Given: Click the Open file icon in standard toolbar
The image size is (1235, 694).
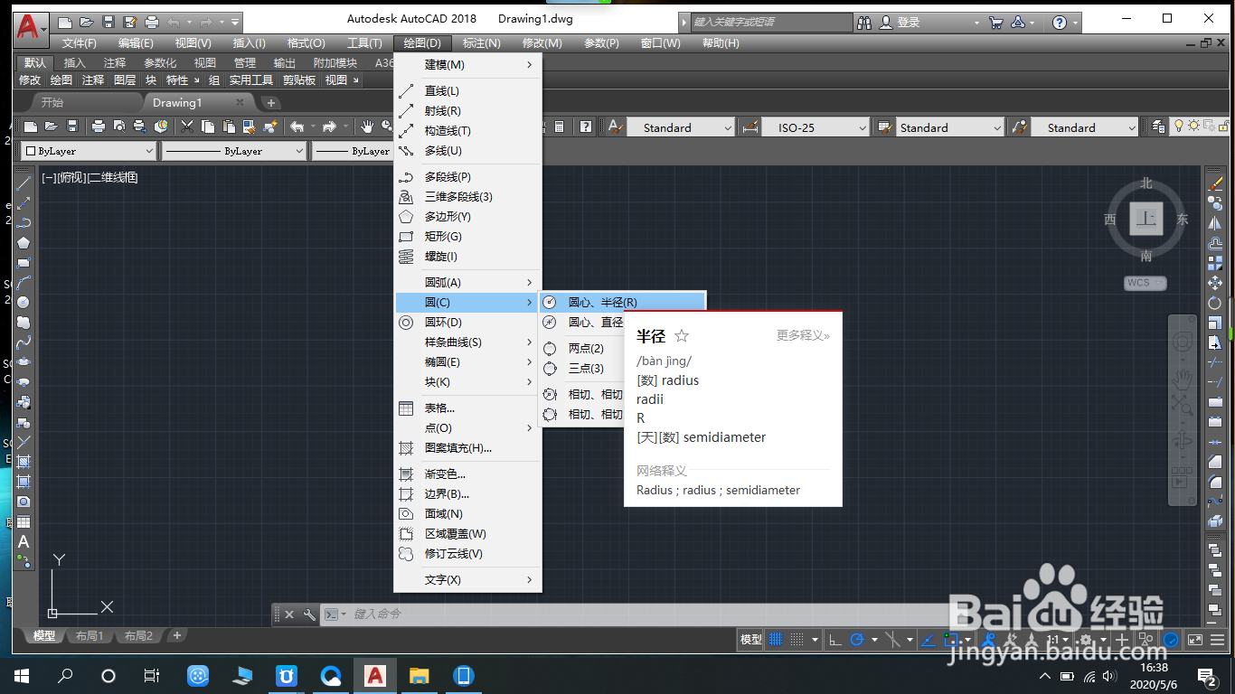Looking at the screenshot, I should (52, 127).
